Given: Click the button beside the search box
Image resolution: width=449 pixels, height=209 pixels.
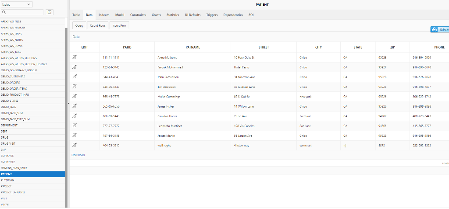Looking at the screenshot, I should (50, 12).
